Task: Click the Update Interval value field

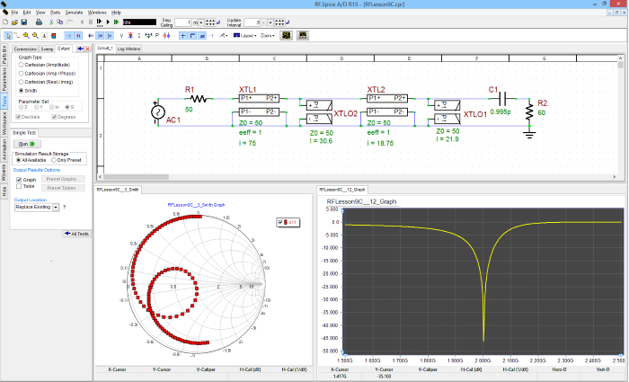Action: 252,22
